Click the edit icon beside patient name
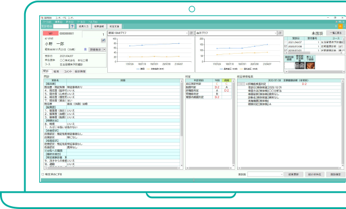346x209 pixels. [x=103, y=40]
